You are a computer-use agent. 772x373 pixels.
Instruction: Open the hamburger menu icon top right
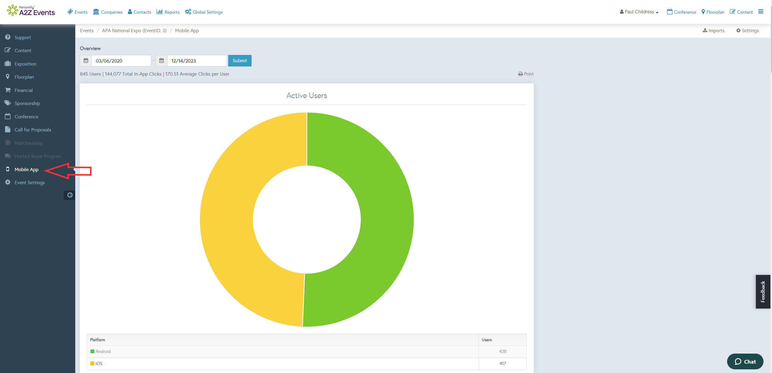[x=761, y=12]
